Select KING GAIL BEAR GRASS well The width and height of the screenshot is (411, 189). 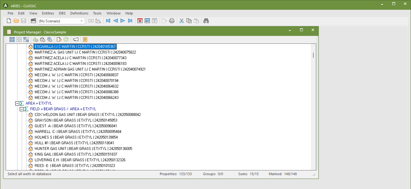pos(76,154)
